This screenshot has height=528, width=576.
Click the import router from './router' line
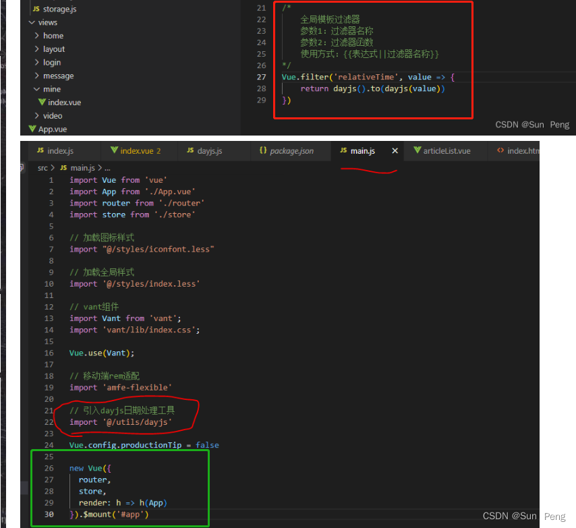coord(137,204)
